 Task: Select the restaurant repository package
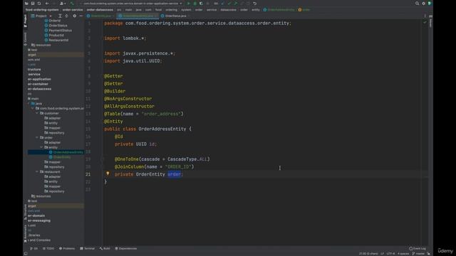pos(56,191)
